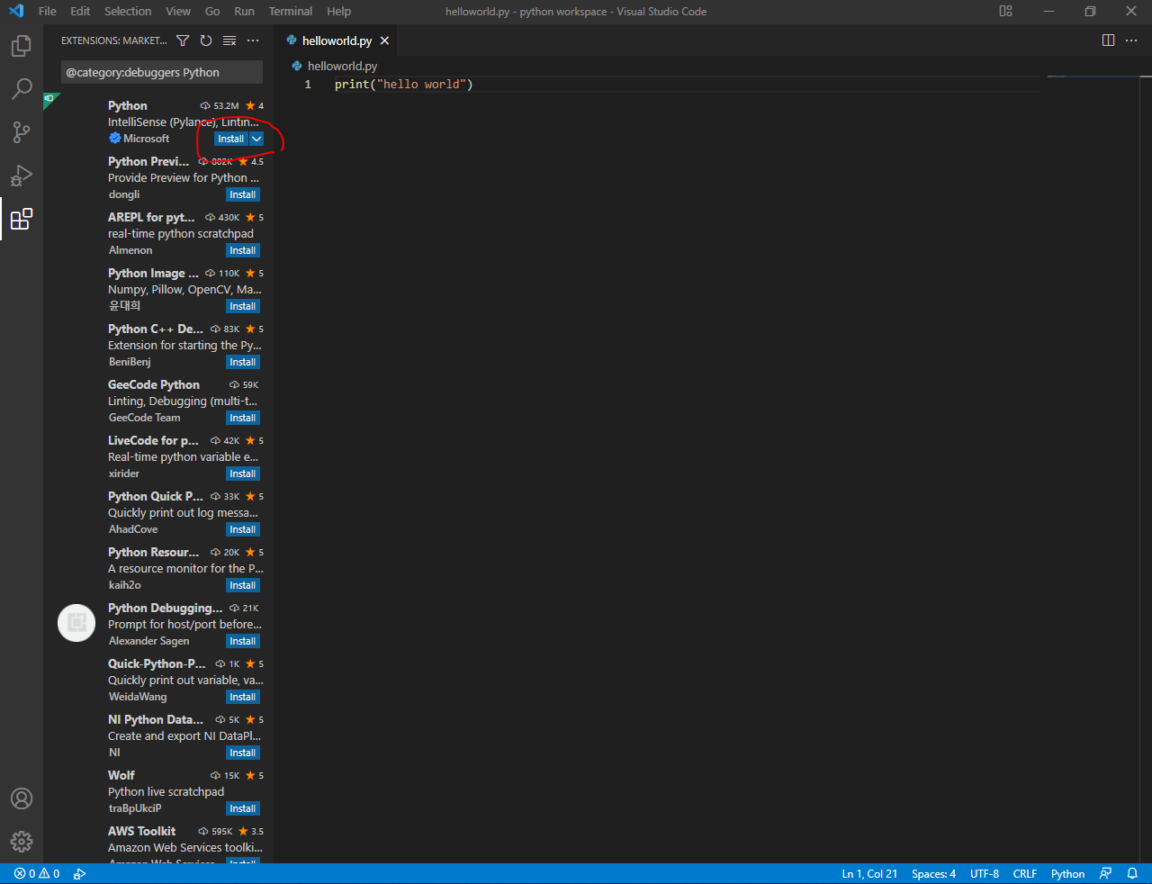
Task: Change indentation via Spaces: 4
Action: coord(933,874)
